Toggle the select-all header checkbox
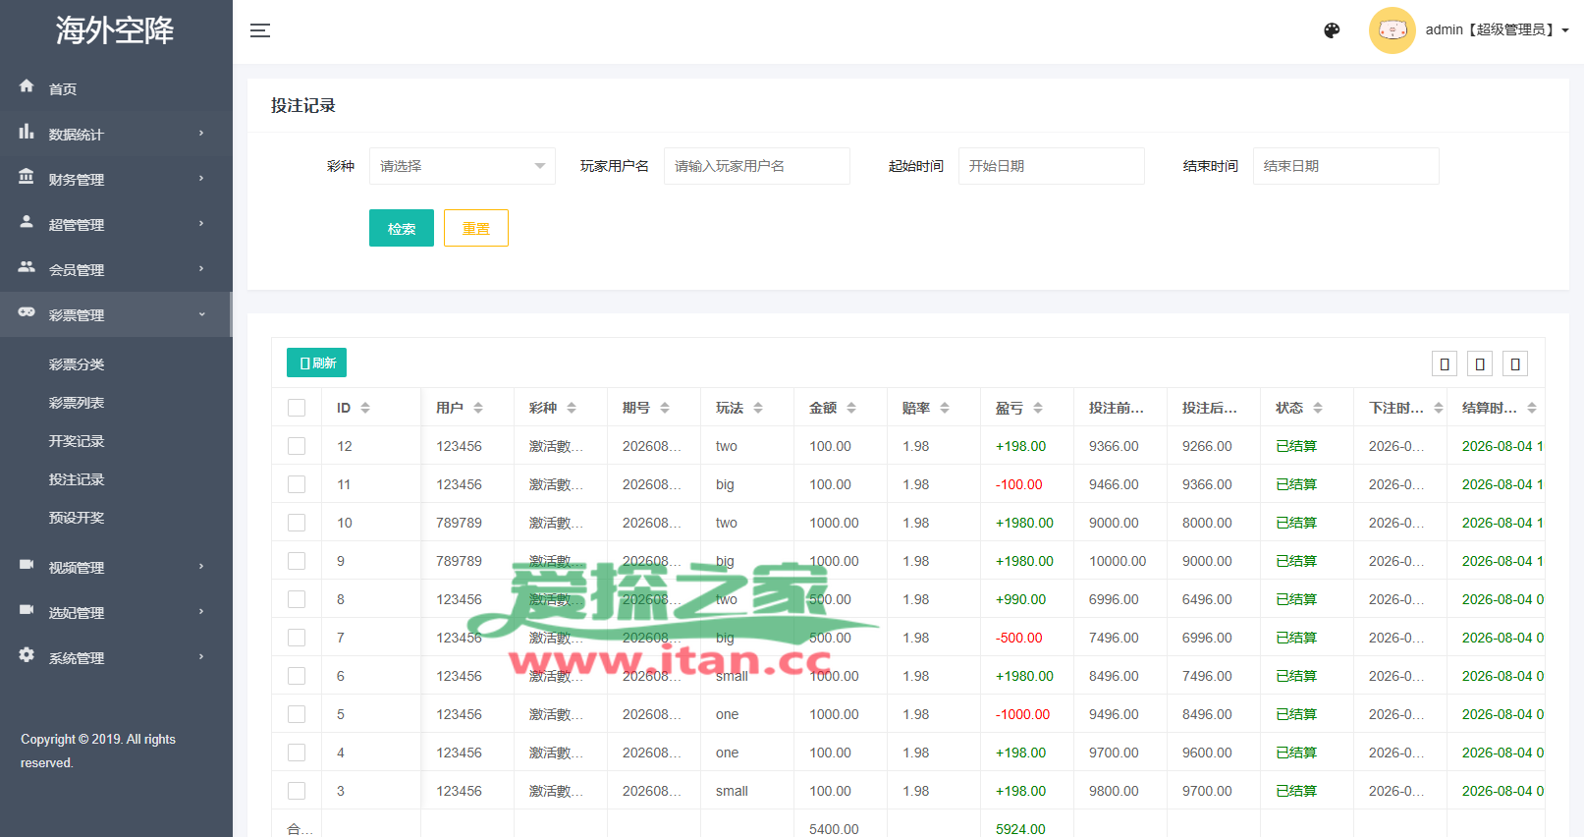The width and height of the screenshot is (1584, 837). click(297, 408)
